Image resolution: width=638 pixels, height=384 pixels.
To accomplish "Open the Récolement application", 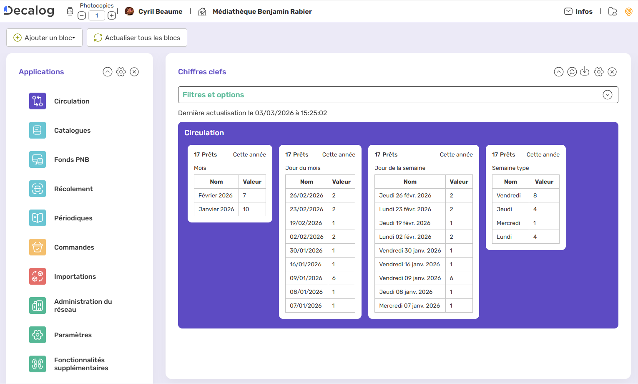I will 73,189.
